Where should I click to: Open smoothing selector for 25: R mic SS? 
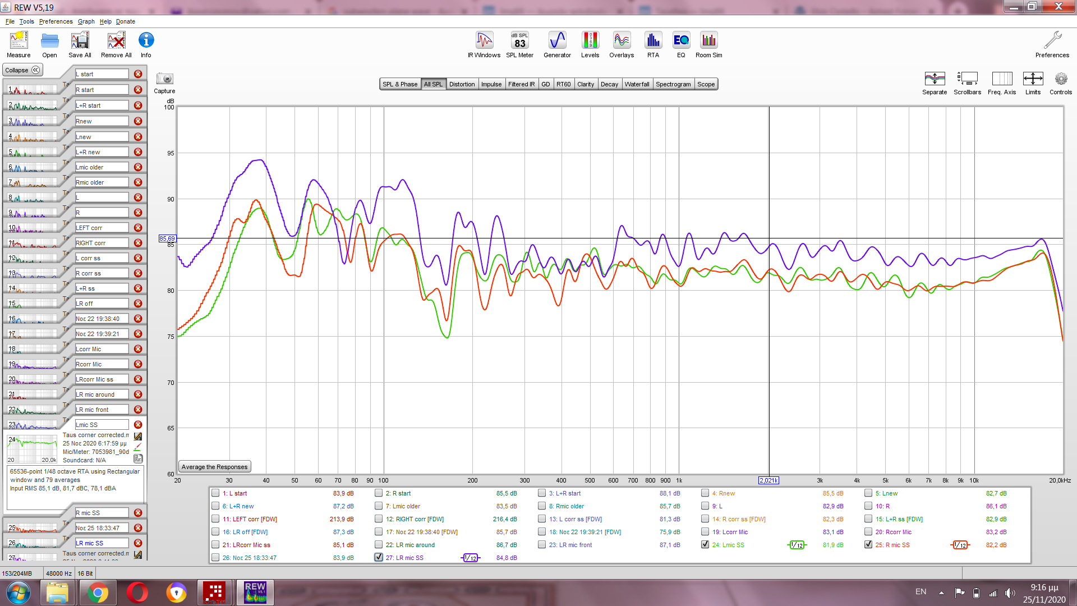960,545
